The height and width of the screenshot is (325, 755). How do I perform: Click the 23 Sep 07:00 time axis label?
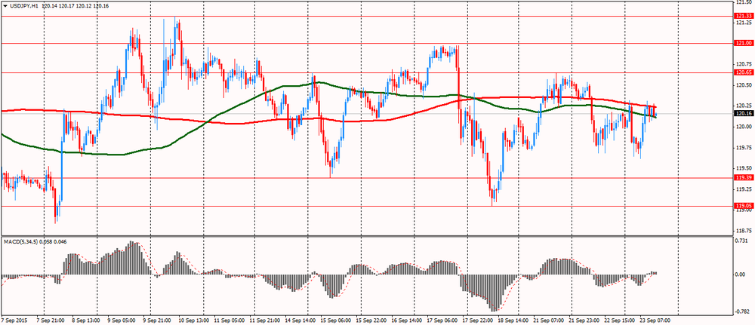click(655, 320)
